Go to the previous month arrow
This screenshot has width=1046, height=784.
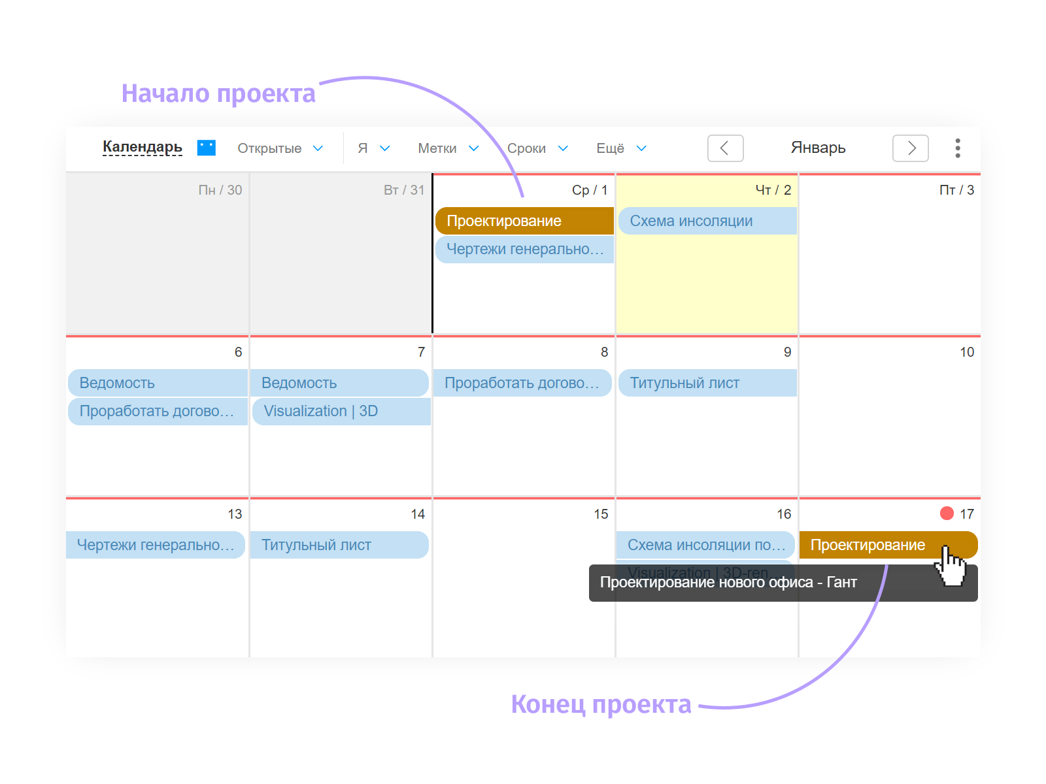(725, 148)
